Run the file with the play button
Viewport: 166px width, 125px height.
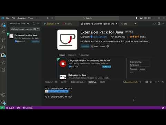click(155, 24)
